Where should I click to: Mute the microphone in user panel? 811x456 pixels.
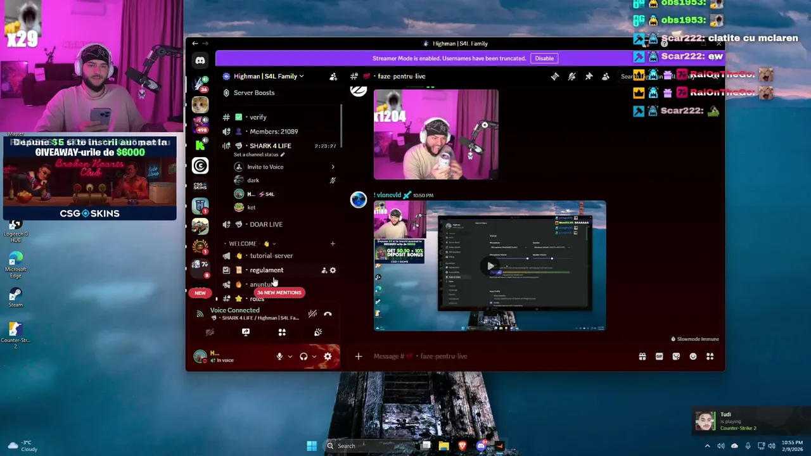(279, 357)
